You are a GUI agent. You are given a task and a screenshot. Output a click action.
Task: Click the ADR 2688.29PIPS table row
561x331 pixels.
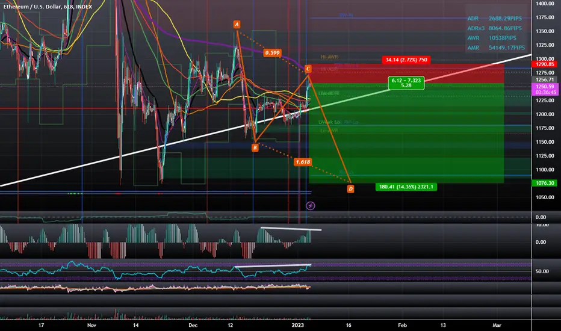coord(494,18)
